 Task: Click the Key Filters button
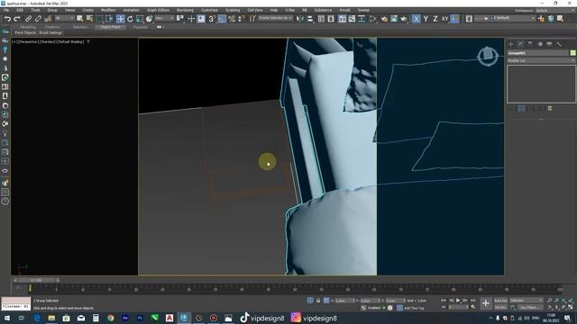[x=530, y=308]
